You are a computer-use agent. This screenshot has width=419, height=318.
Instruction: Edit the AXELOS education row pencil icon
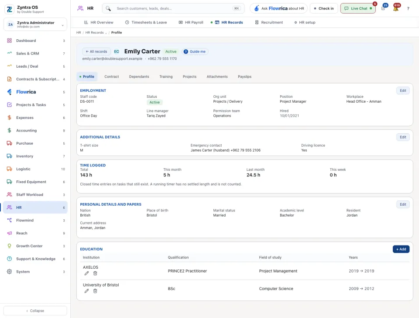(86, 273)
